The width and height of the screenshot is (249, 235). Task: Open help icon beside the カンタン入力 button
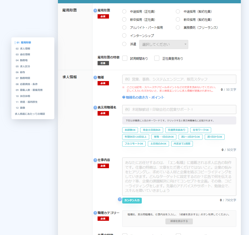(119, 200)
